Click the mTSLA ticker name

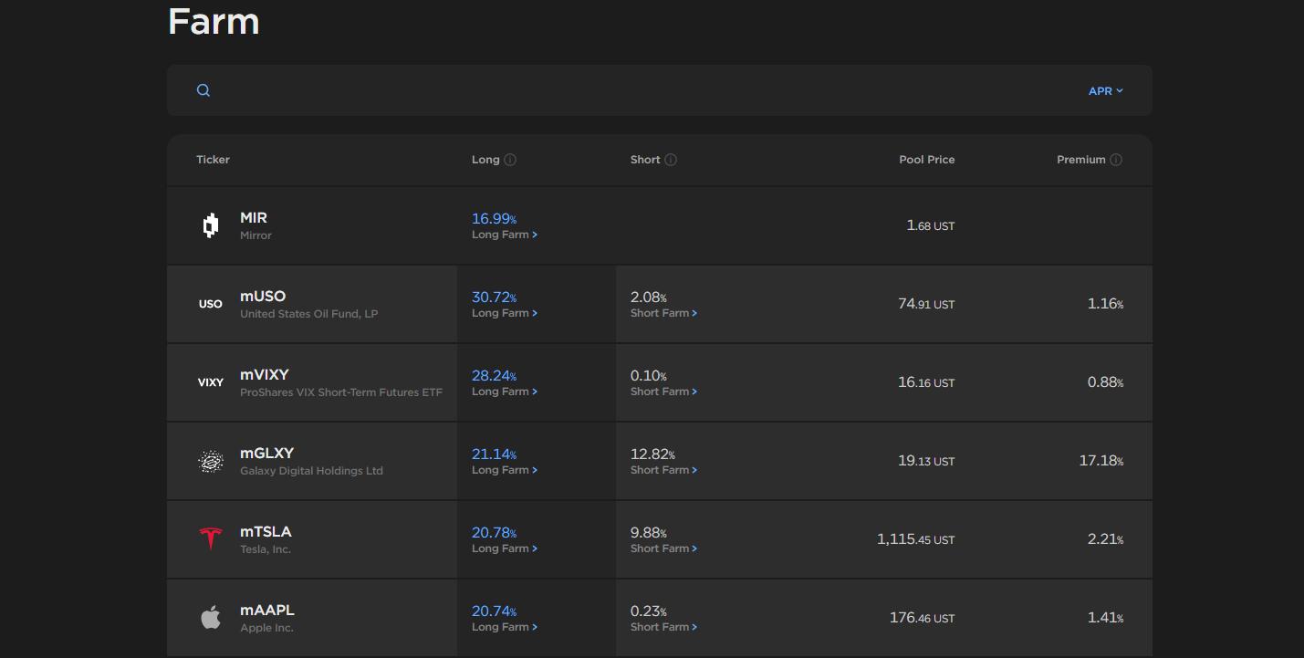point(266,532)
